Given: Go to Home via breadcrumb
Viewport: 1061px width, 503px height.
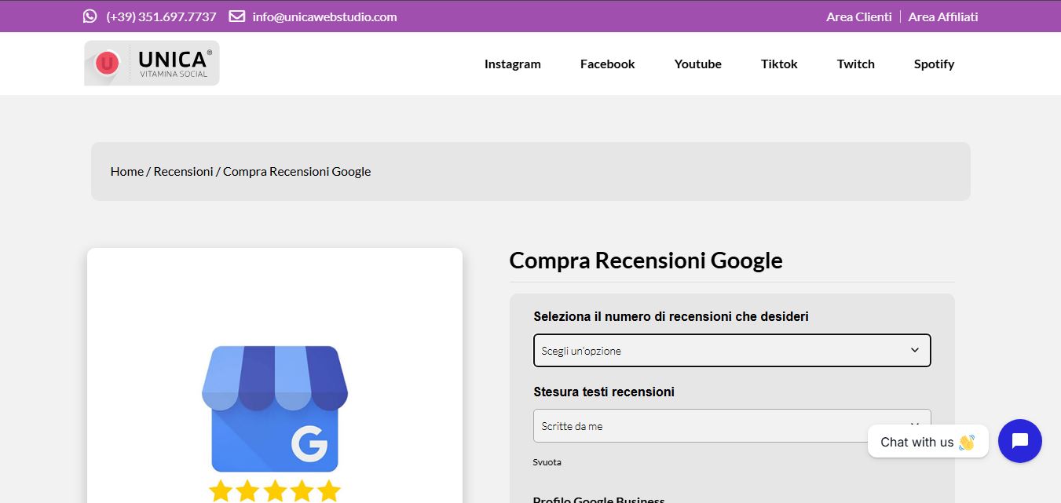Looking at the screenshot, I should pos(126,171).
